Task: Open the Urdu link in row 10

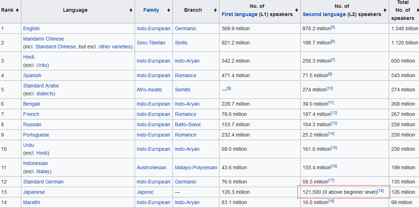Action: click(x=29, y=145)
